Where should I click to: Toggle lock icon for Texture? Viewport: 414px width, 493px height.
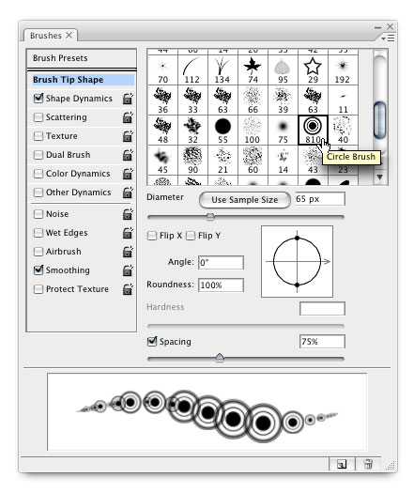pos(128,136)
